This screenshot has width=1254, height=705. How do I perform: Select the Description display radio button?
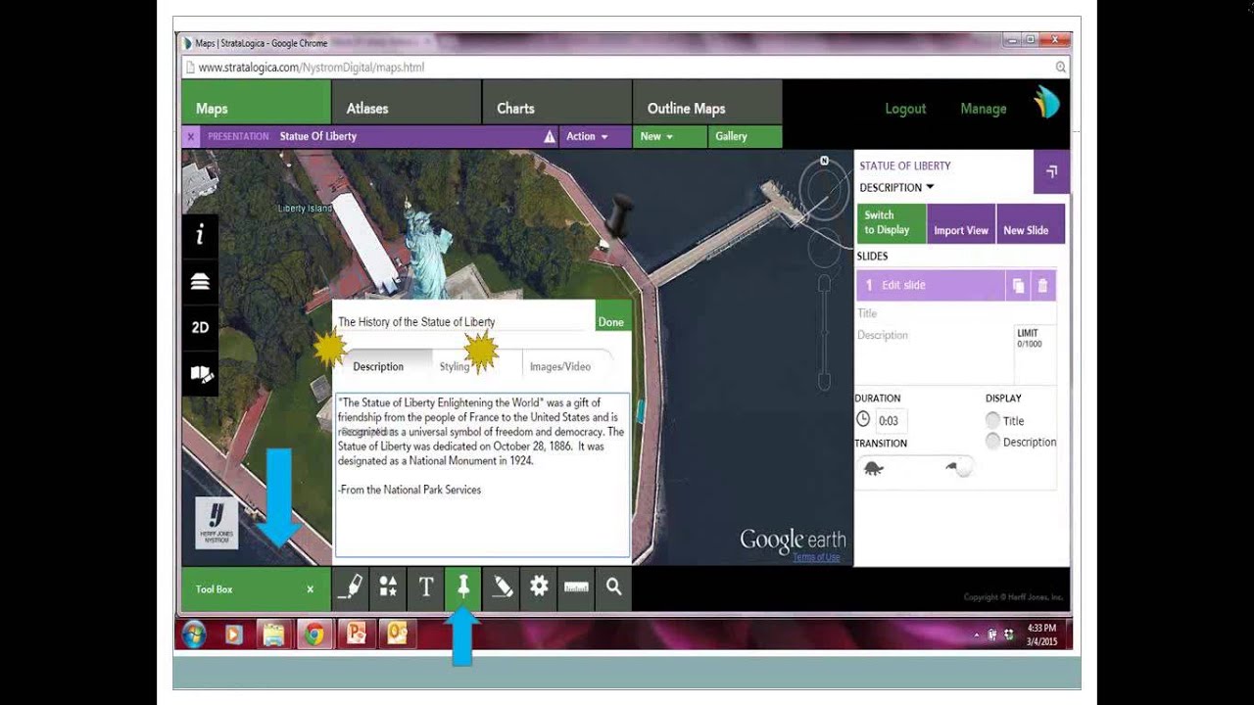(x=992, y=442)
